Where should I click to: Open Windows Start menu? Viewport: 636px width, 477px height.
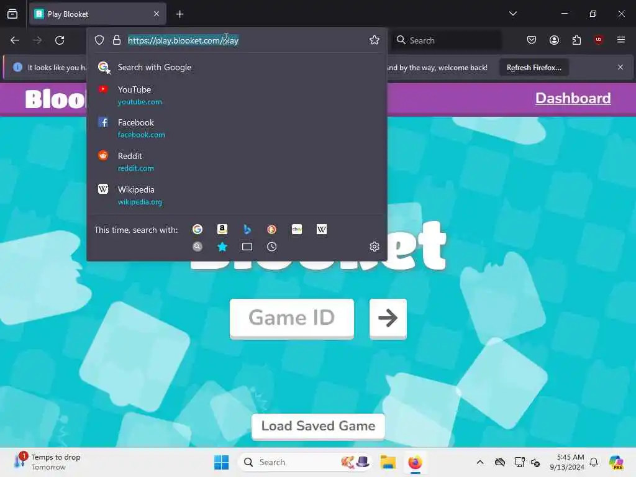222,462
